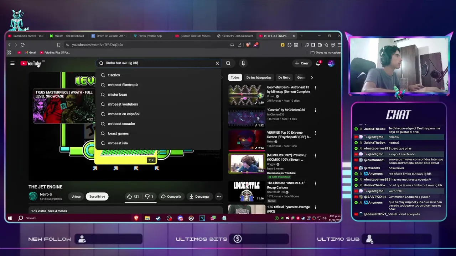The width and height of the screenshot is (456, 256).
Task: Open the Crear upload menu
Action: click(302, 63)
